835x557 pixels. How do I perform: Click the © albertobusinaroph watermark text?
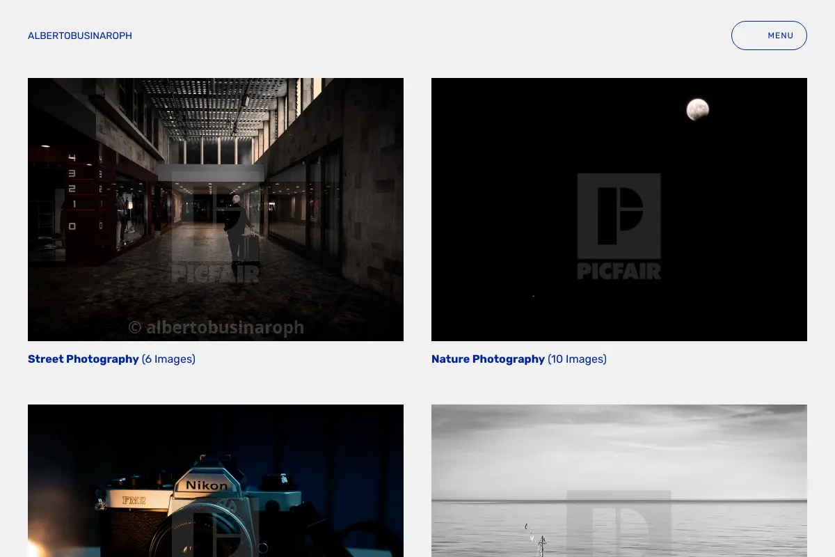coord(216,327)
